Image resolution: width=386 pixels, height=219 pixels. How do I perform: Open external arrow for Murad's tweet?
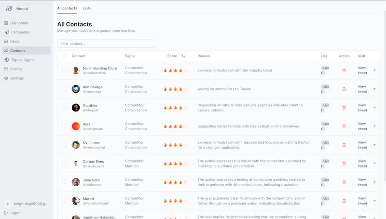[374, 201]
